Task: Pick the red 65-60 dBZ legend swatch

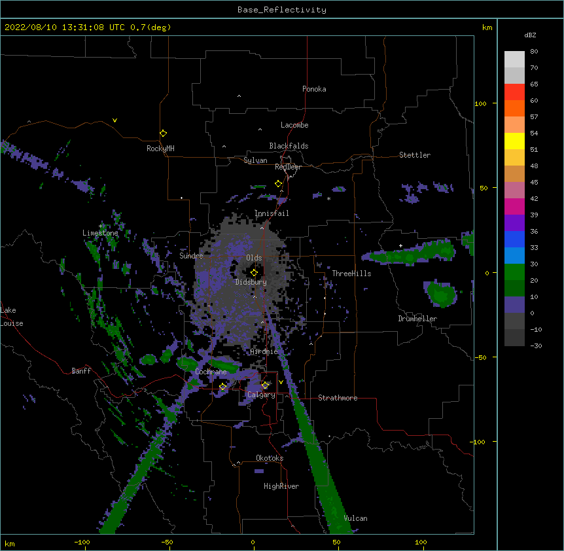Action: pos(514,92)
